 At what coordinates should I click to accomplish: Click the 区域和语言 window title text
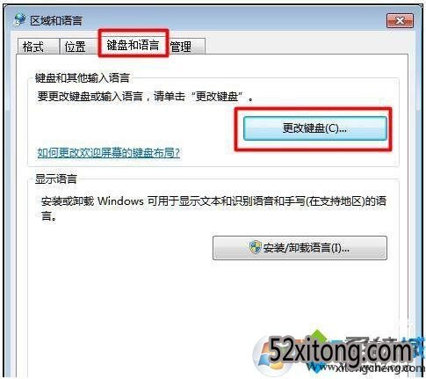pos(56,21)
